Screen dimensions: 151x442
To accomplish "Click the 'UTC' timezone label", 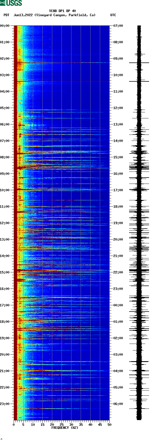I will (113, 15).
